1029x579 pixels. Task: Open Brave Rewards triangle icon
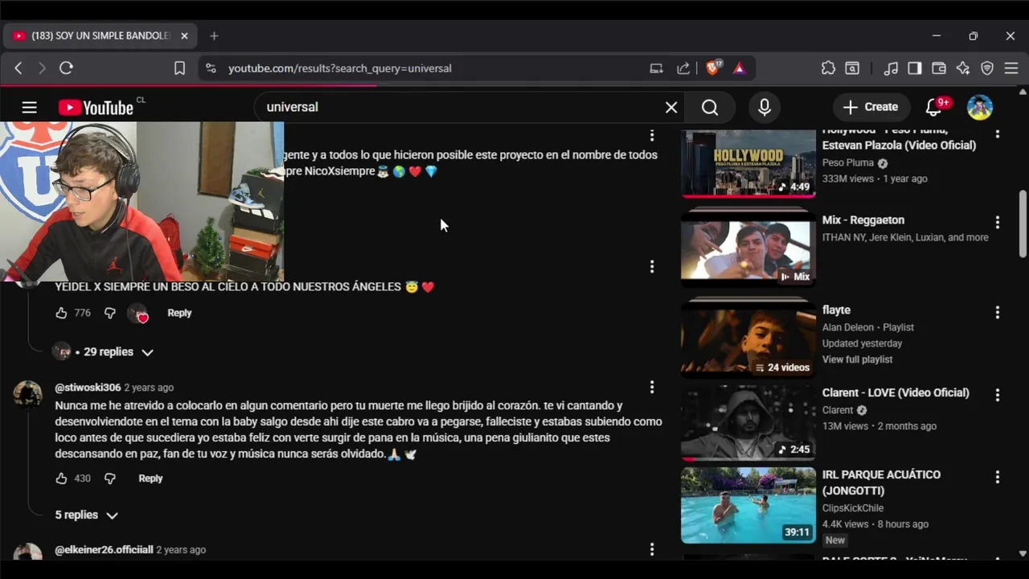pyautogui.click(x=739, y=68)
